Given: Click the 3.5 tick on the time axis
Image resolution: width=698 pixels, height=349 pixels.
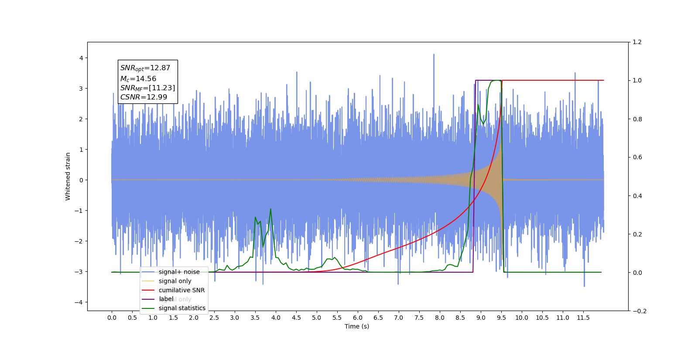Looking at the screenshot, I should coord(255,318).
